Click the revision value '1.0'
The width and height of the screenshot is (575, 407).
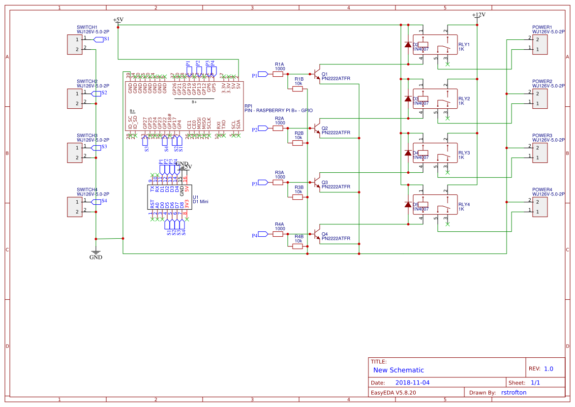point(548,369)
